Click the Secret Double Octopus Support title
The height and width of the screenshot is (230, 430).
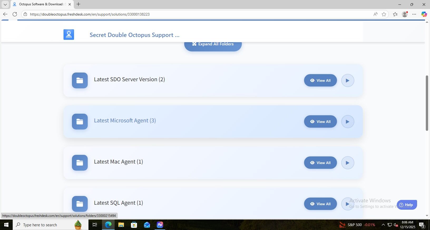click(x=134, y=35)
